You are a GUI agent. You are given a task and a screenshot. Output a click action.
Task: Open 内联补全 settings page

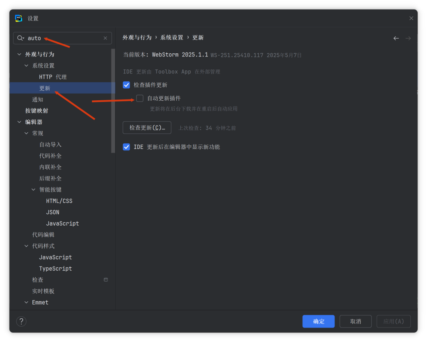point(50,167)
